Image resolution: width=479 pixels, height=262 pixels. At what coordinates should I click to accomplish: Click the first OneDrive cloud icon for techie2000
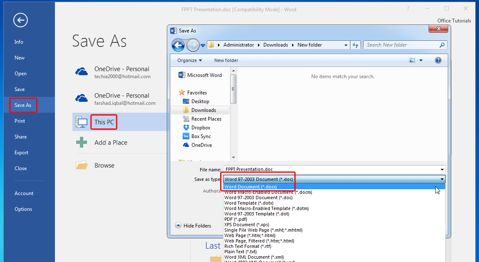(82, 72)
